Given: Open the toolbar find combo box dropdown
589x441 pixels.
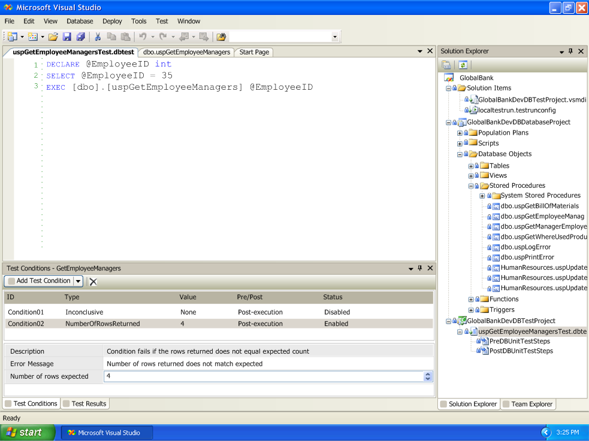Looking at the screenshot, I should pos(335,37).
